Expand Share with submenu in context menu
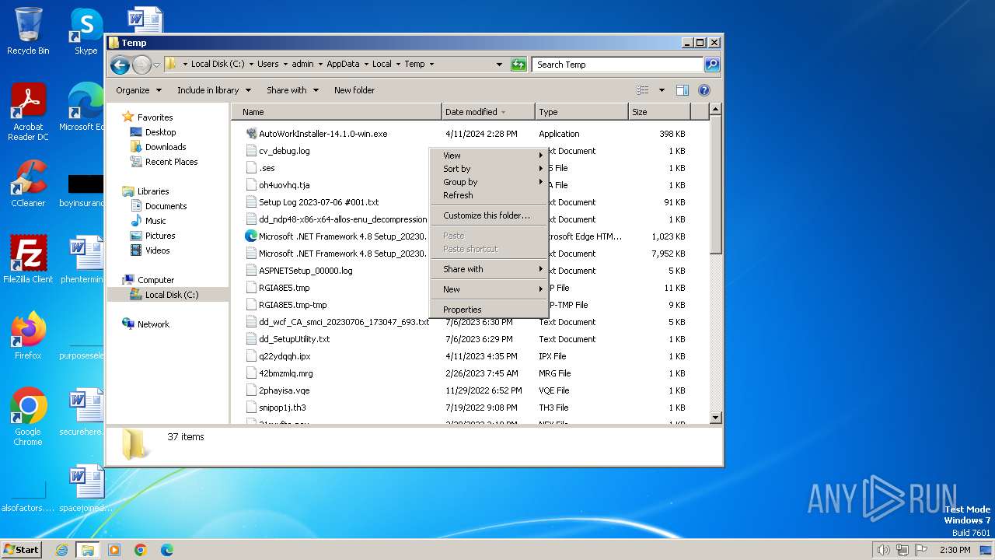This screenshot has width=995, height=560. 489,269
